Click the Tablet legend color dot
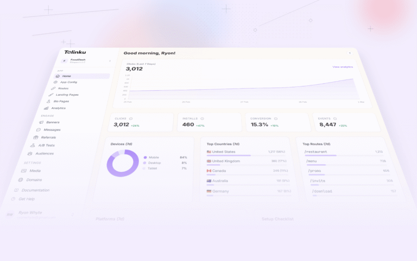417x261 pixels. pyautogui.click(x=144, y=169)
